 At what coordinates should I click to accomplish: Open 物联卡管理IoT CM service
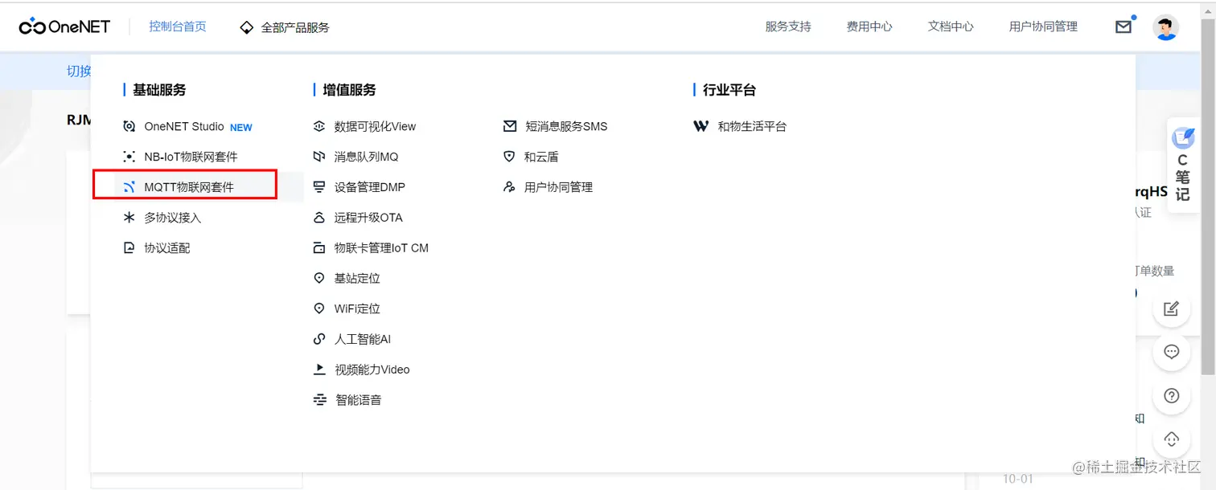pos(381,248)
